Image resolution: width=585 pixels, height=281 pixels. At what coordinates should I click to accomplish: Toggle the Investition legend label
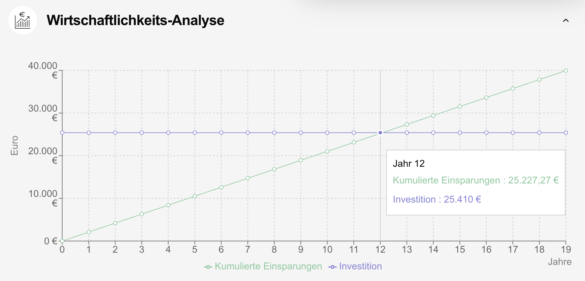[x=360, y=266]
